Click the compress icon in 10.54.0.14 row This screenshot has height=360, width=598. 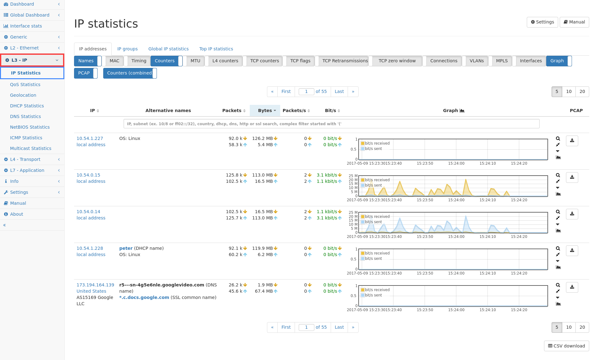coord(558,218)
